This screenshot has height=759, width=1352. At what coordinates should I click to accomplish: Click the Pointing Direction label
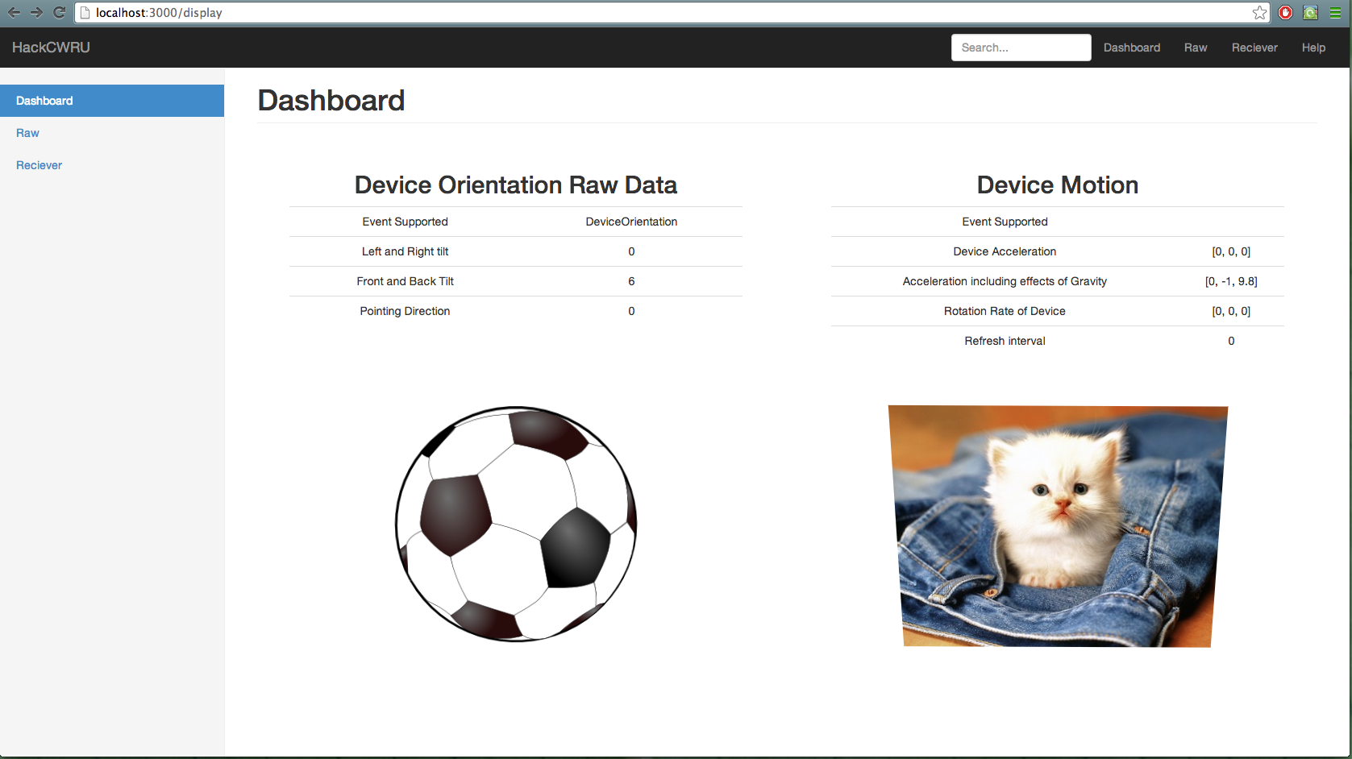[x=405, y=311]
